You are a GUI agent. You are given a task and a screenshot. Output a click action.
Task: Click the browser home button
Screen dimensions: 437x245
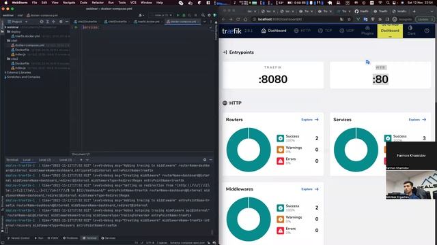[245, 20]
